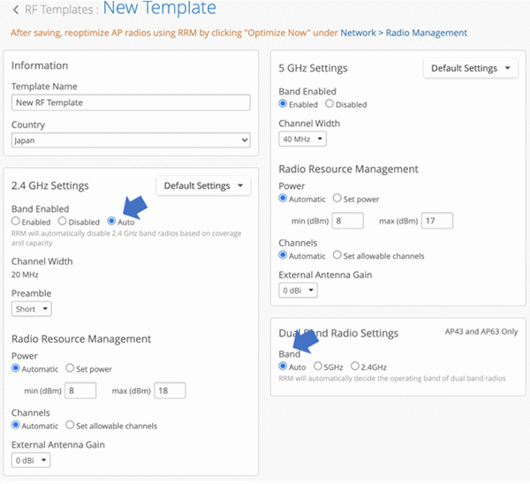Select Enabled for the 2.4 GHz band

click(x=17, y=222)
